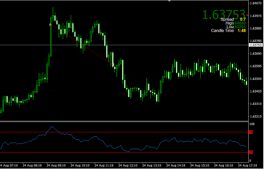The height and width of the screenshot is (169, 264).
Task: Select the trade exit marker at trendline end
Action: click(x=113, y=65)
